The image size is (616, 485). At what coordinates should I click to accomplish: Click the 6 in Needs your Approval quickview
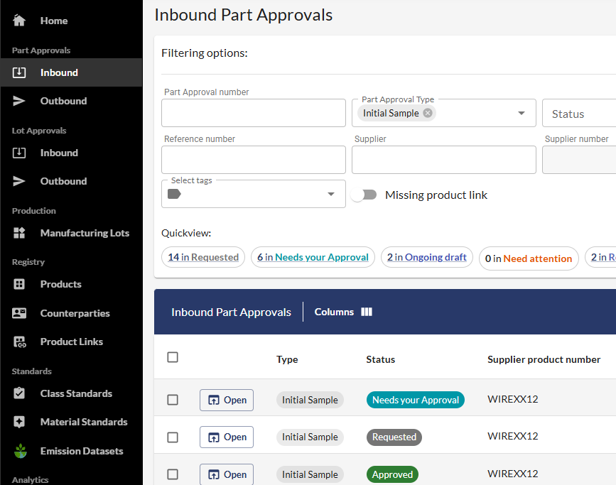click(313, 257)
